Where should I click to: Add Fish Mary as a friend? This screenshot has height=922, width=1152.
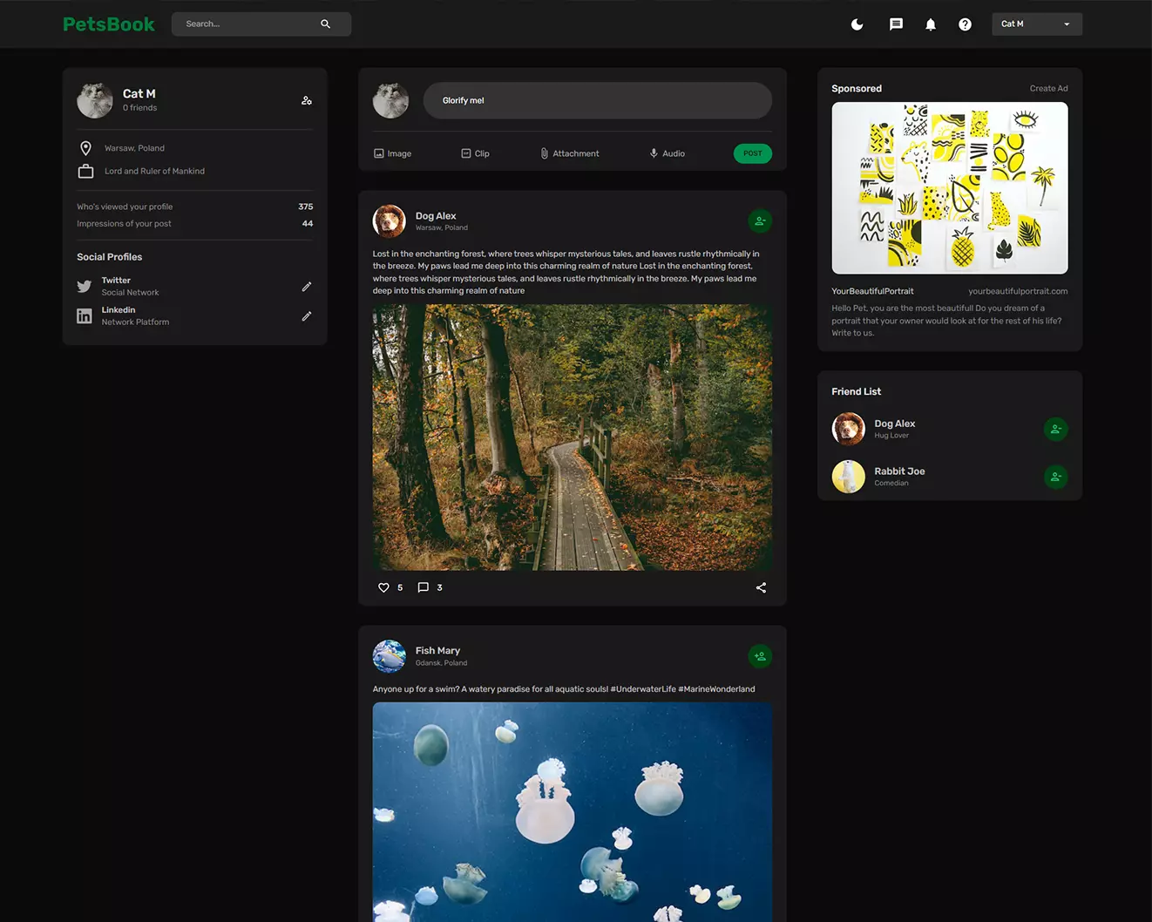click(x=760, y=656)
